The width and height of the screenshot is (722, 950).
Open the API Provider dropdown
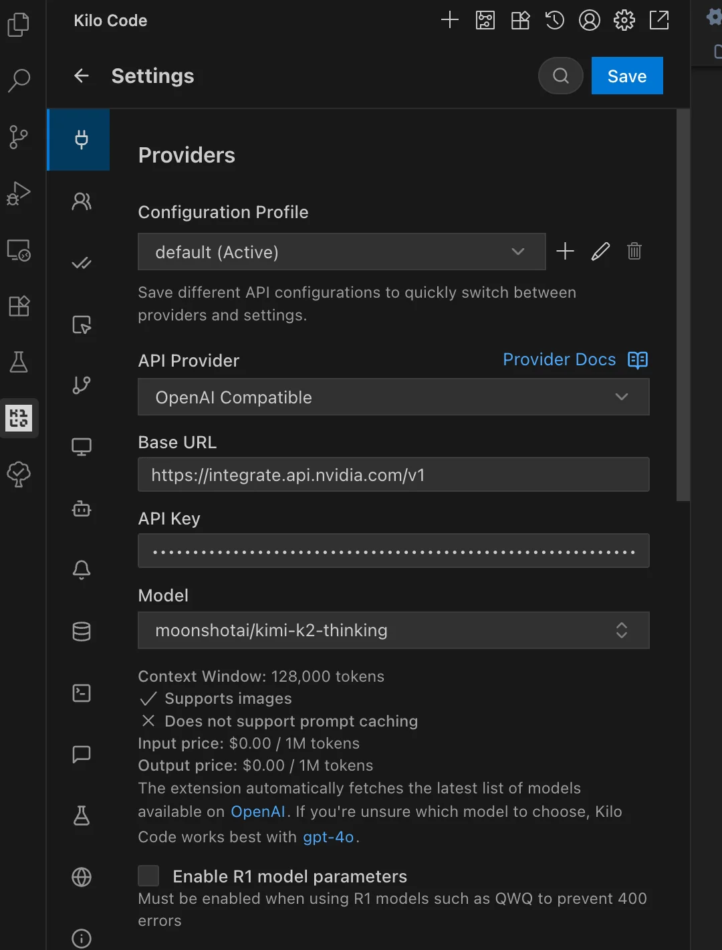click(x=393, y=397)
